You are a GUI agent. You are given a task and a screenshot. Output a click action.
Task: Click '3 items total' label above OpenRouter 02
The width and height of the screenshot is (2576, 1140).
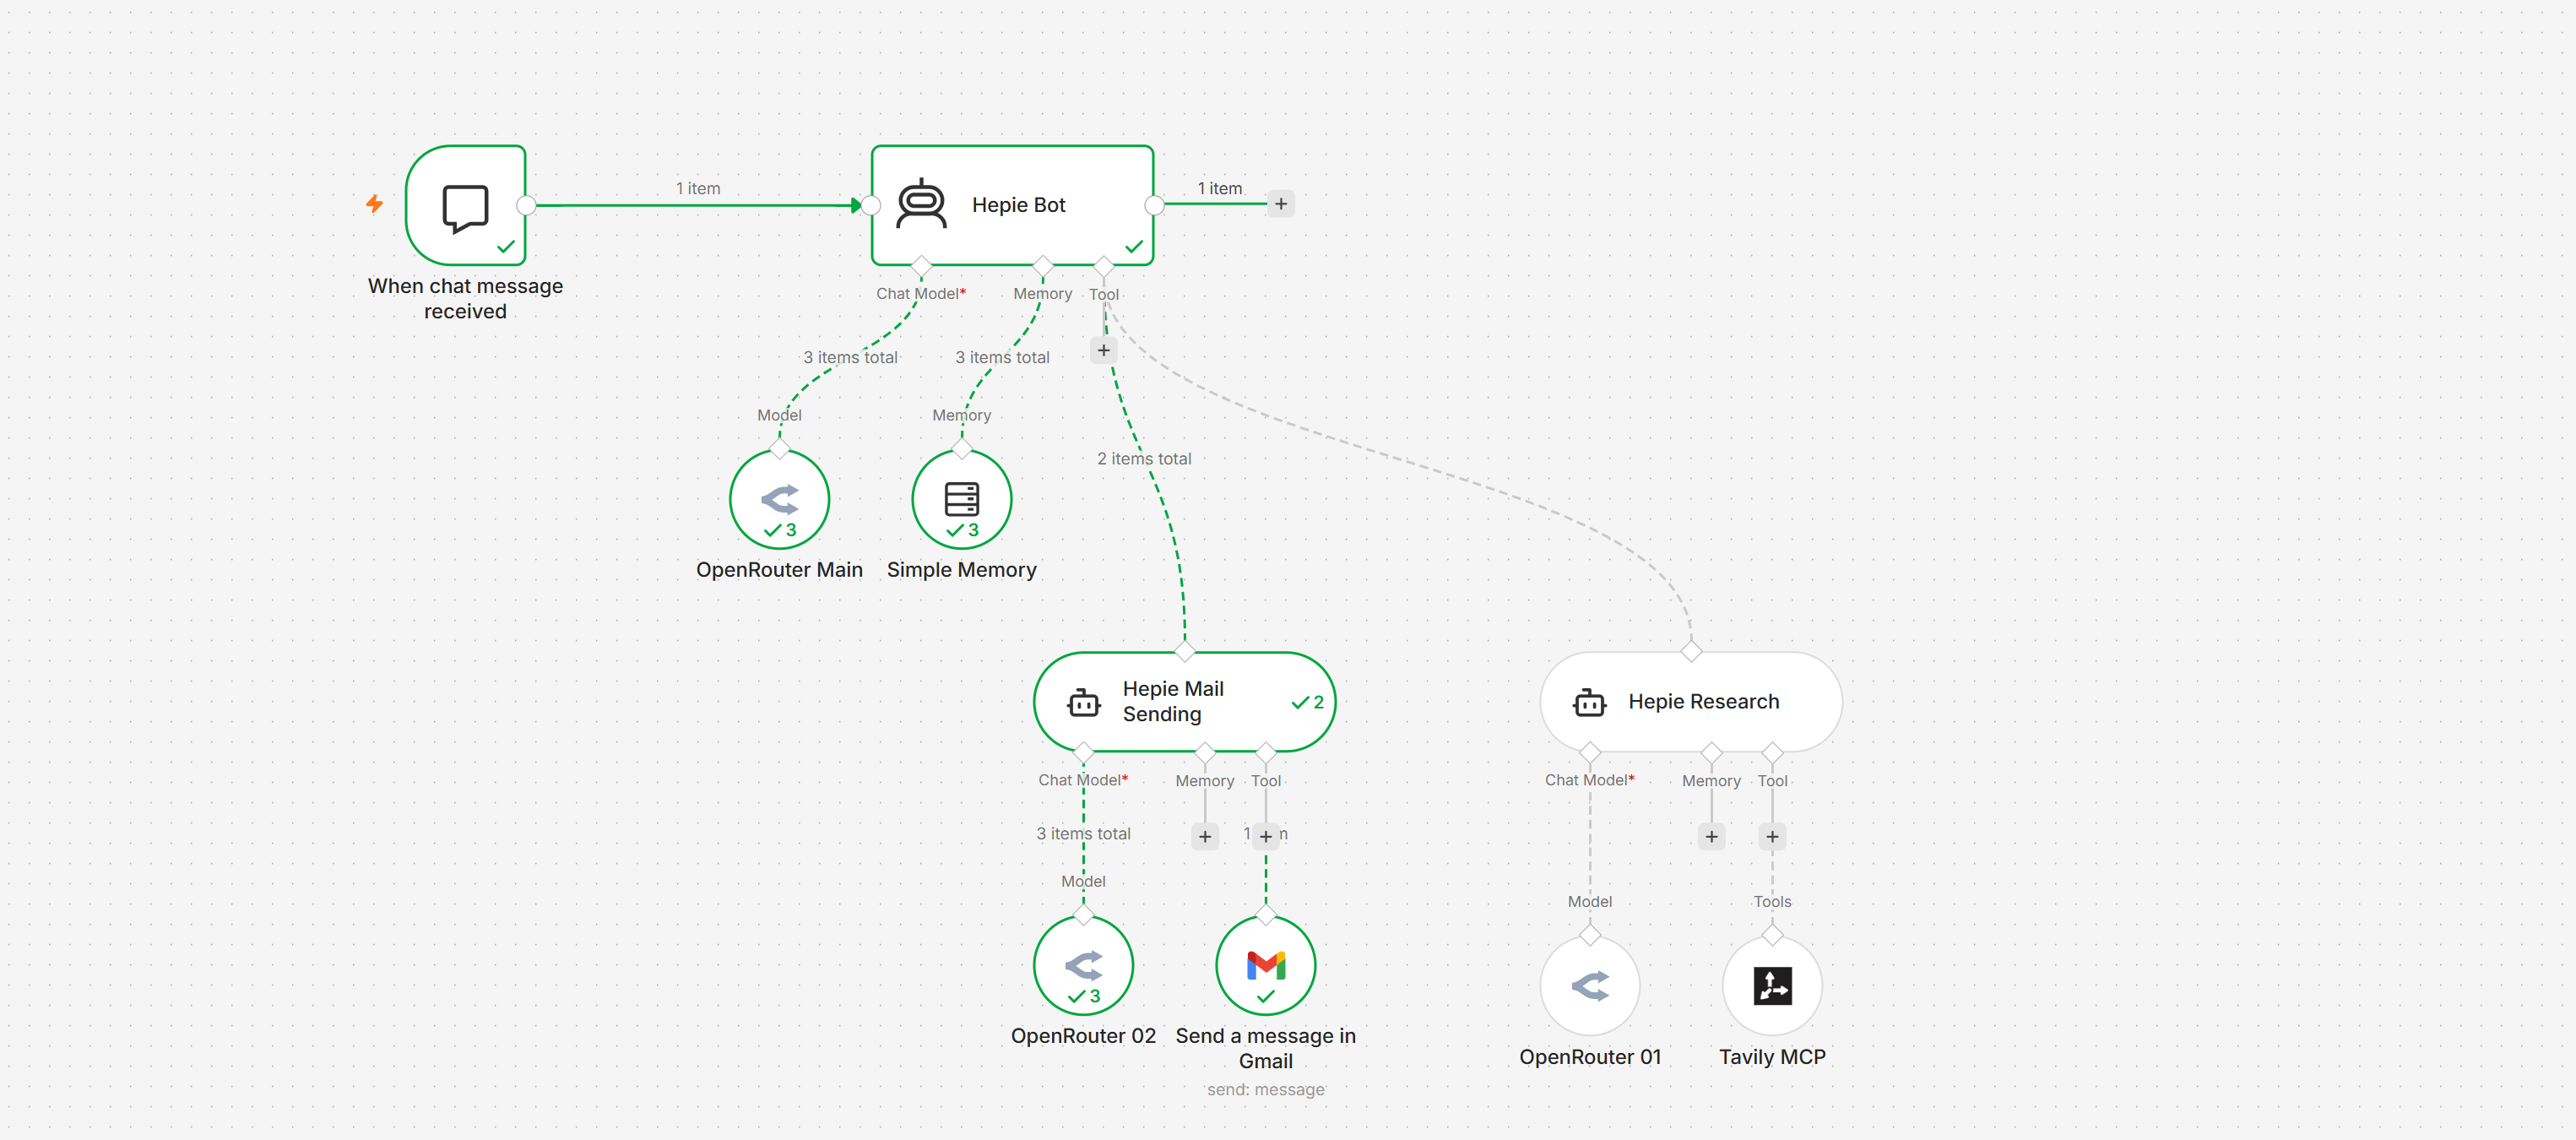tap(1083, 834)
